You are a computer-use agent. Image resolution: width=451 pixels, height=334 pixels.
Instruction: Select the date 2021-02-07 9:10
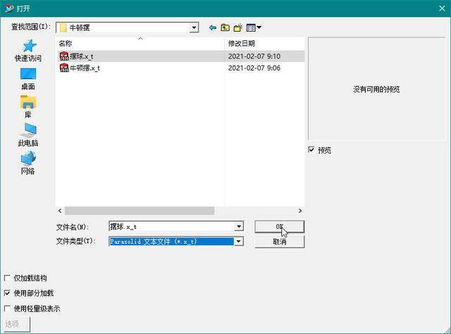point(254,56)
